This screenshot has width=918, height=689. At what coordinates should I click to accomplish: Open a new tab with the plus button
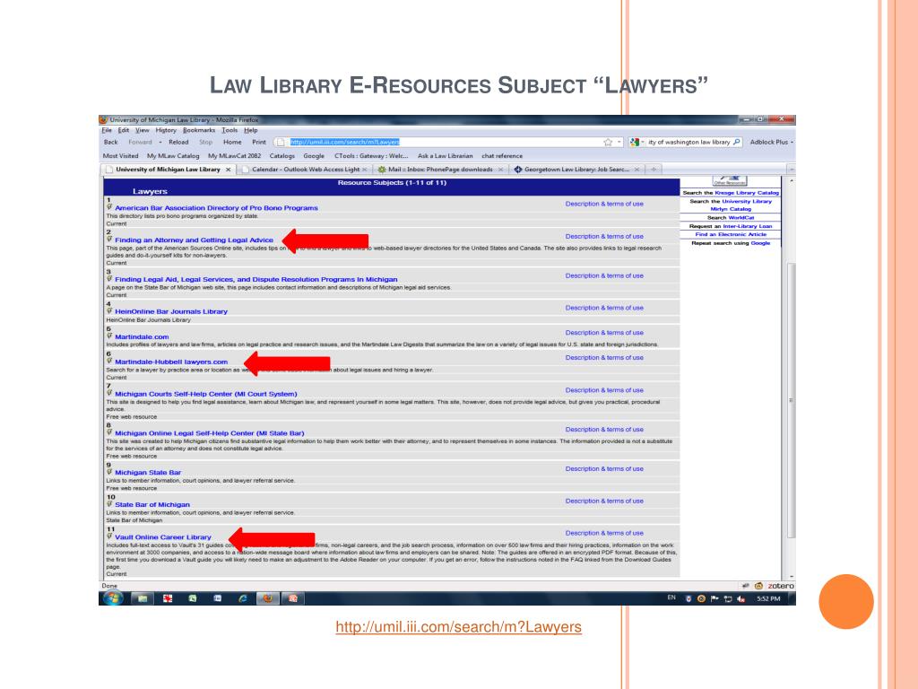tap(654, 170)
